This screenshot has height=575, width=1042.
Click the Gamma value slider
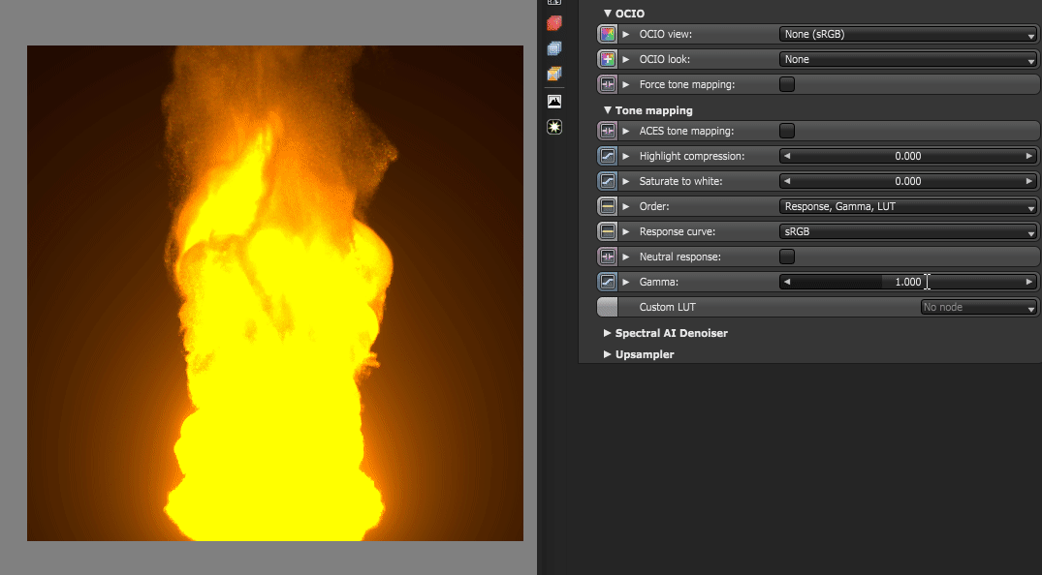[x=908, y=282]
